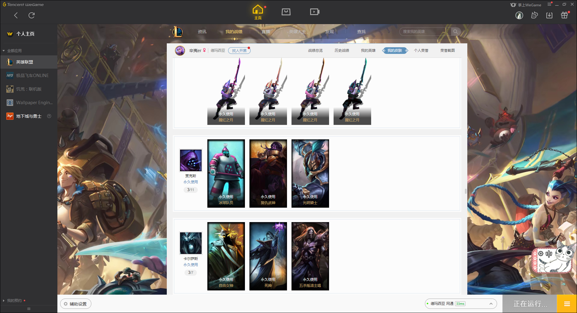Open the 德玛西亚 网通 server dropdown
The image size is (577, 313).
tap(461, 304)
